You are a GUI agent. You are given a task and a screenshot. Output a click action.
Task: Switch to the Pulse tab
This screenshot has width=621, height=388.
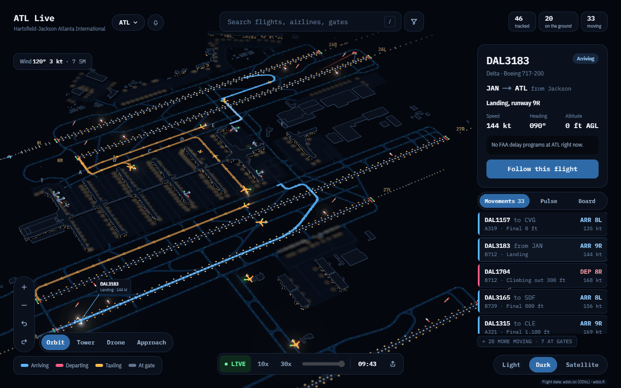tap(549, 201)
